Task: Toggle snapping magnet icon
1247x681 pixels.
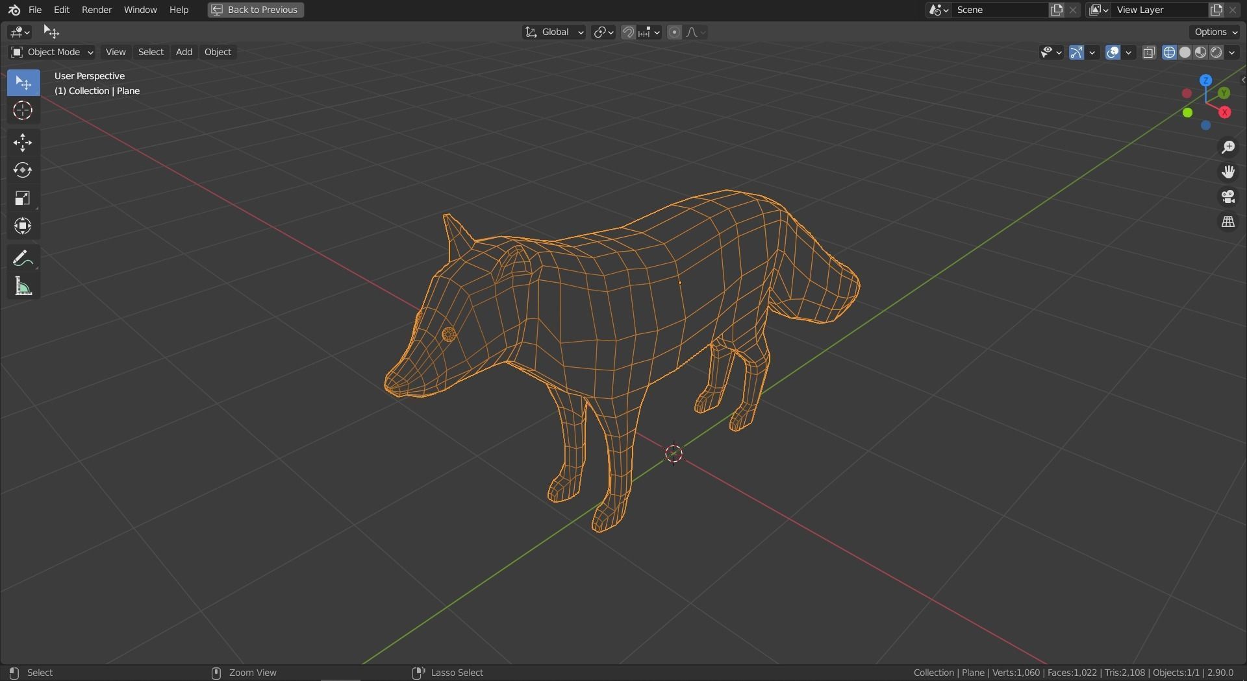Action: (x=628, y=32)
